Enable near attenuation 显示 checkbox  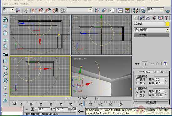(x=137, y=83)
